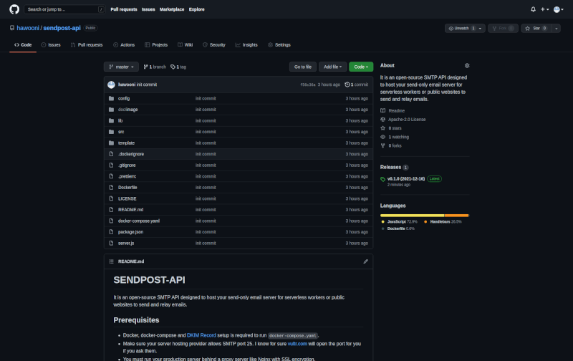Click JavaScript yellow language bar segment

click(x=413, y=216)
